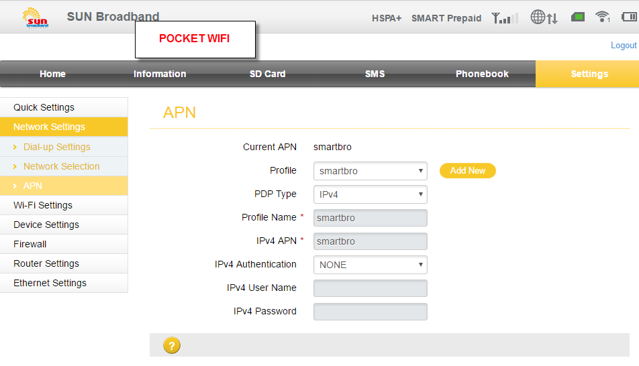Select Dial-up Settings in sidebar
639x366 pixels.
57,147
